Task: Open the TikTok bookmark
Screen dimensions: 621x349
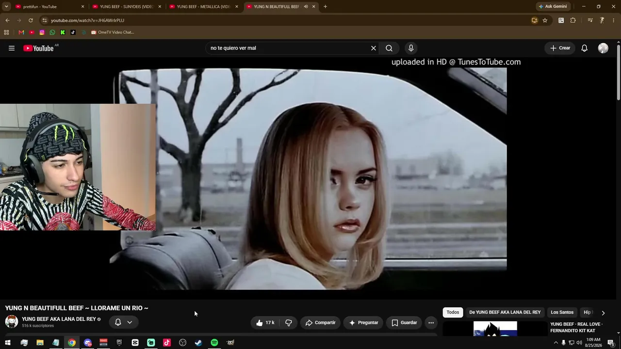Action: pyautogui.click(x=73, y=32)
